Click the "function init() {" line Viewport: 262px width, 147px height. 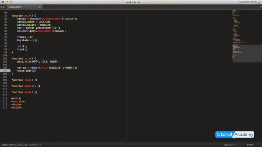[x=24, y=58]
